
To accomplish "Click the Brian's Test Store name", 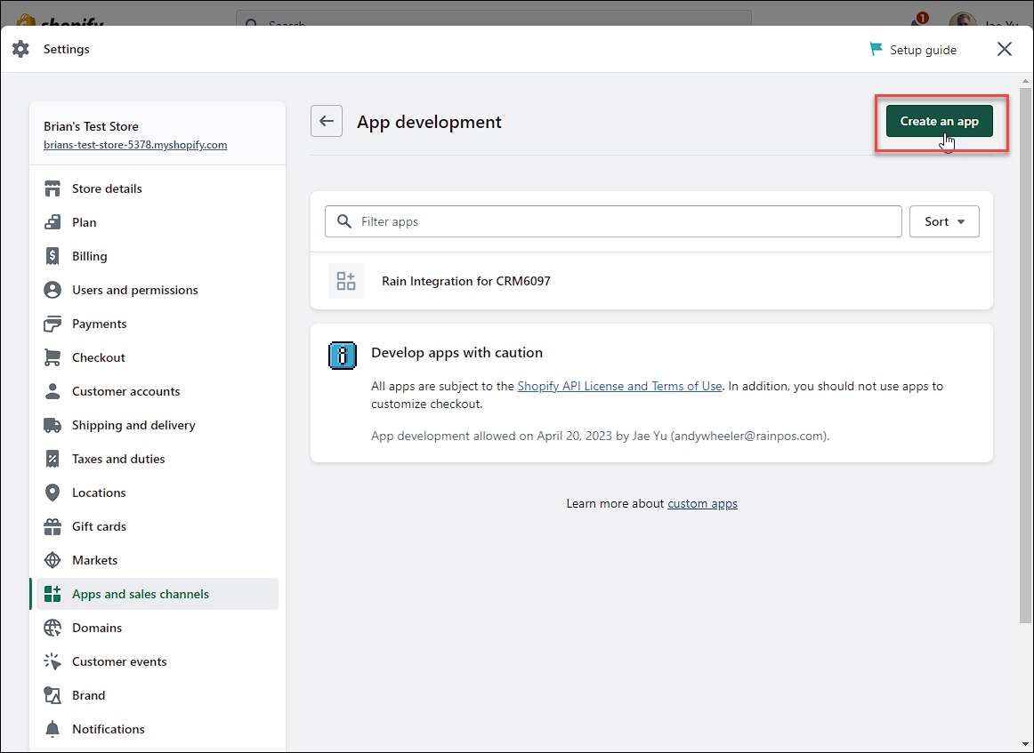I will (x=91, y=126).
